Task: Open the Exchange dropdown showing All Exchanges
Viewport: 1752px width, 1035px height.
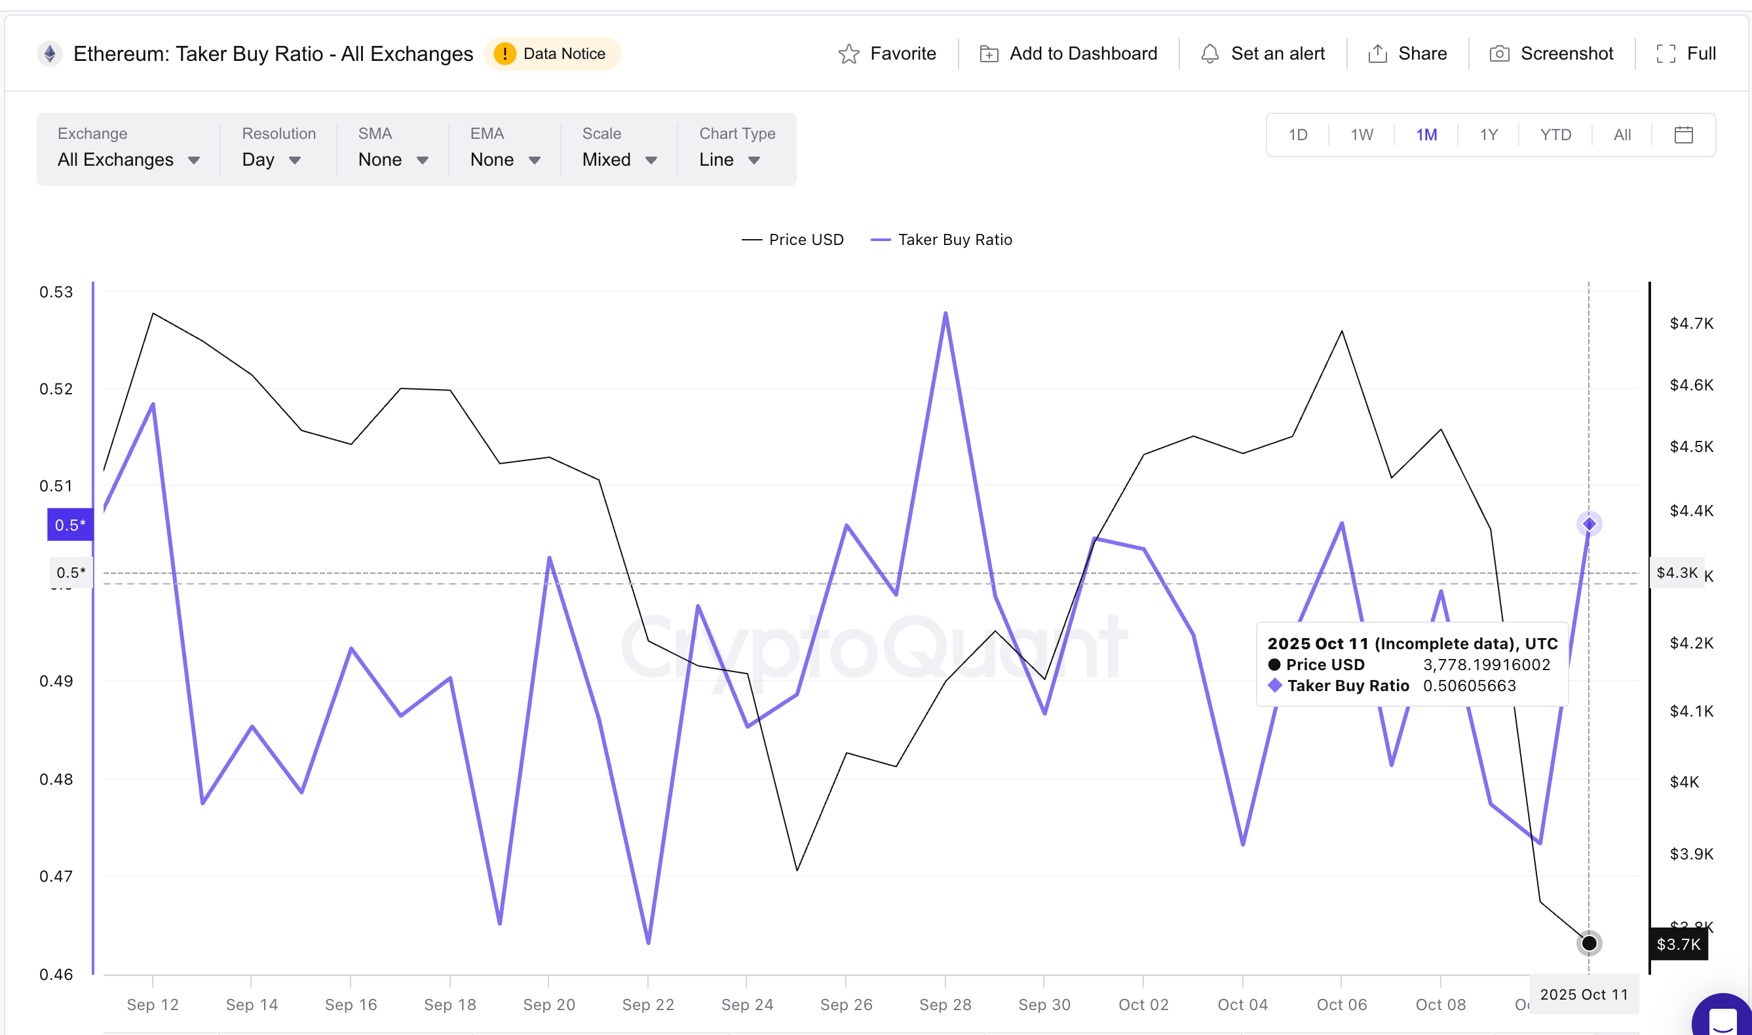Action: [x=129, y=159]
